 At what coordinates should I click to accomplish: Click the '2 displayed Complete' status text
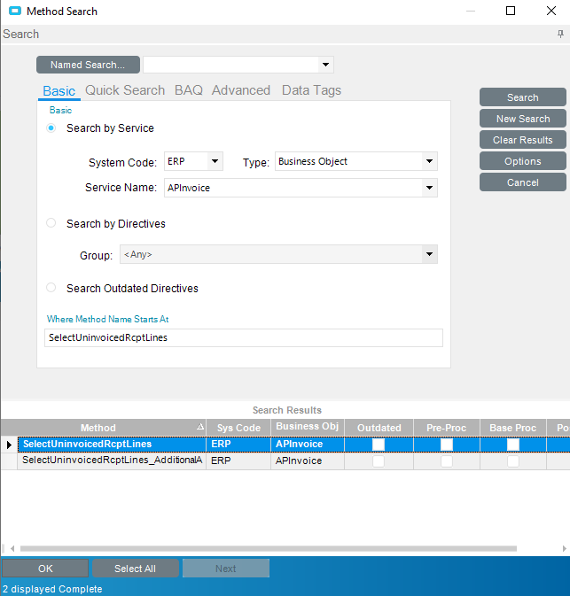(52, 589)
